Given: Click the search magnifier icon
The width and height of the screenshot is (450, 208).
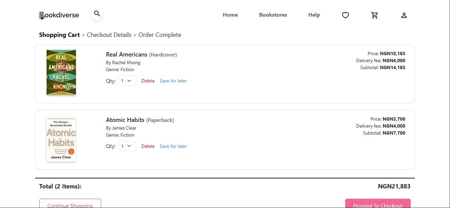Looking at the screenshot, I should click(97, 14).
